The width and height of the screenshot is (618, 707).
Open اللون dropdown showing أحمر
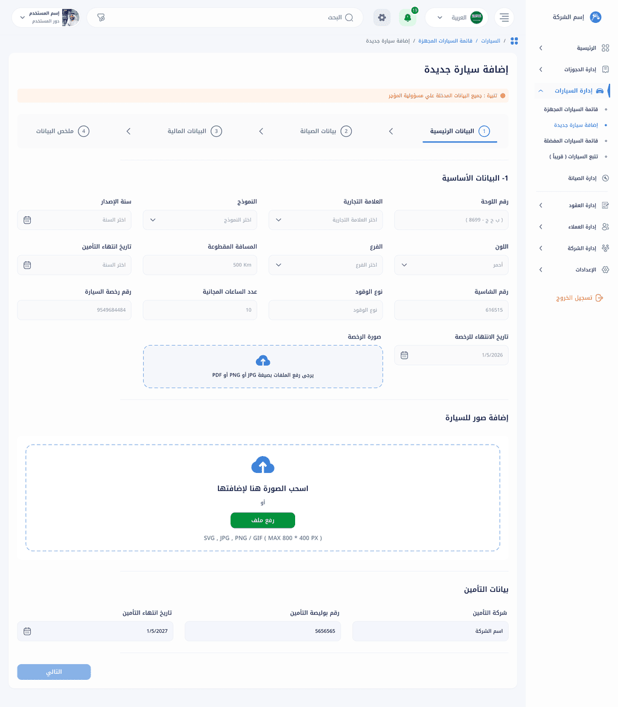pos(451,265)
